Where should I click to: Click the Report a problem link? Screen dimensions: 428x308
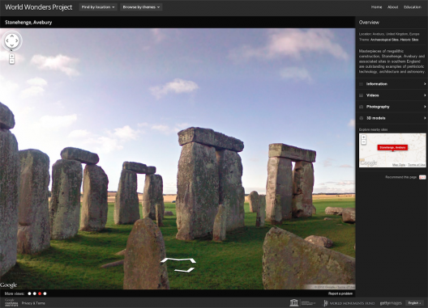click(x=340, y=293)
